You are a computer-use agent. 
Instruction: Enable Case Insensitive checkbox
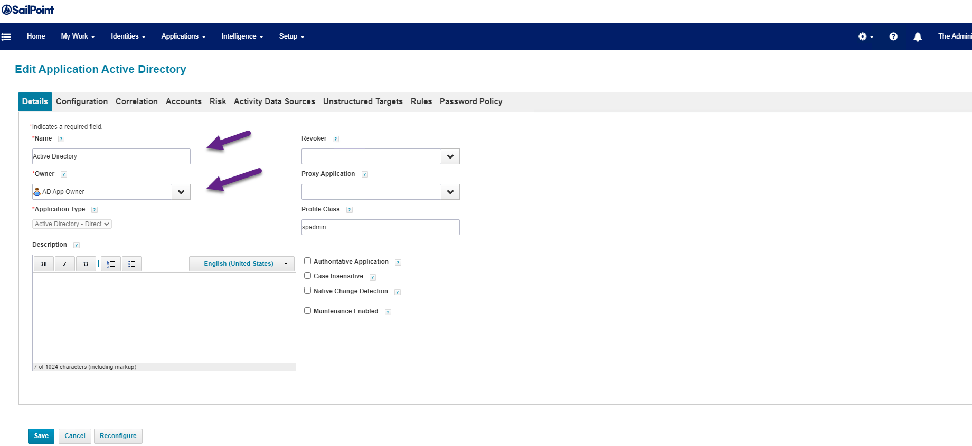[x=307, y=276]
